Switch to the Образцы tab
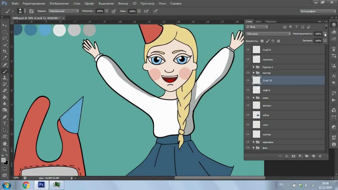Image resolution: width=338 pixels, height=190 pixels. coord(271,21)
